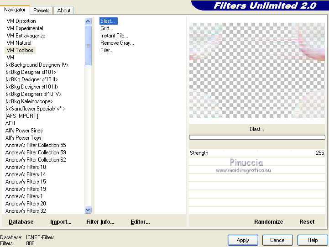Image resolution: width=329 pixels, height=247 pixels.
Task: Adjust the Strength slider
Action: click(257, 153)
